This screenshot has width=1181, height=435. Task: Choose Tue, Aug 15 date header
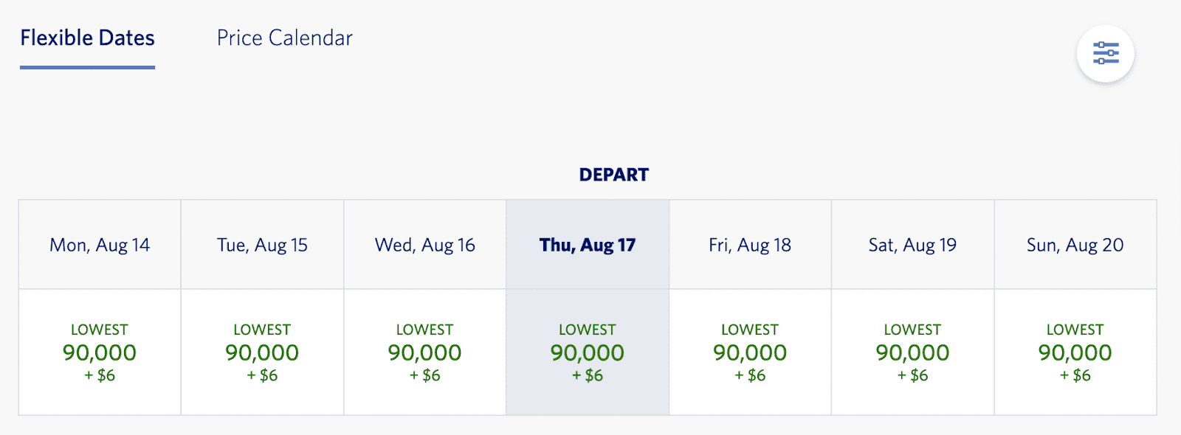(262, 245)
